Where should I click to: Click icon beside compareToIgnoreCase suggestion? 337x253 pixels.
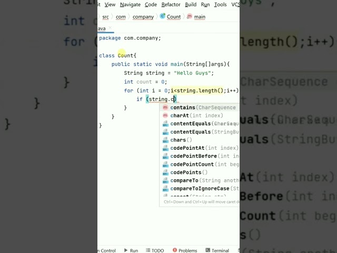(165, 189)
